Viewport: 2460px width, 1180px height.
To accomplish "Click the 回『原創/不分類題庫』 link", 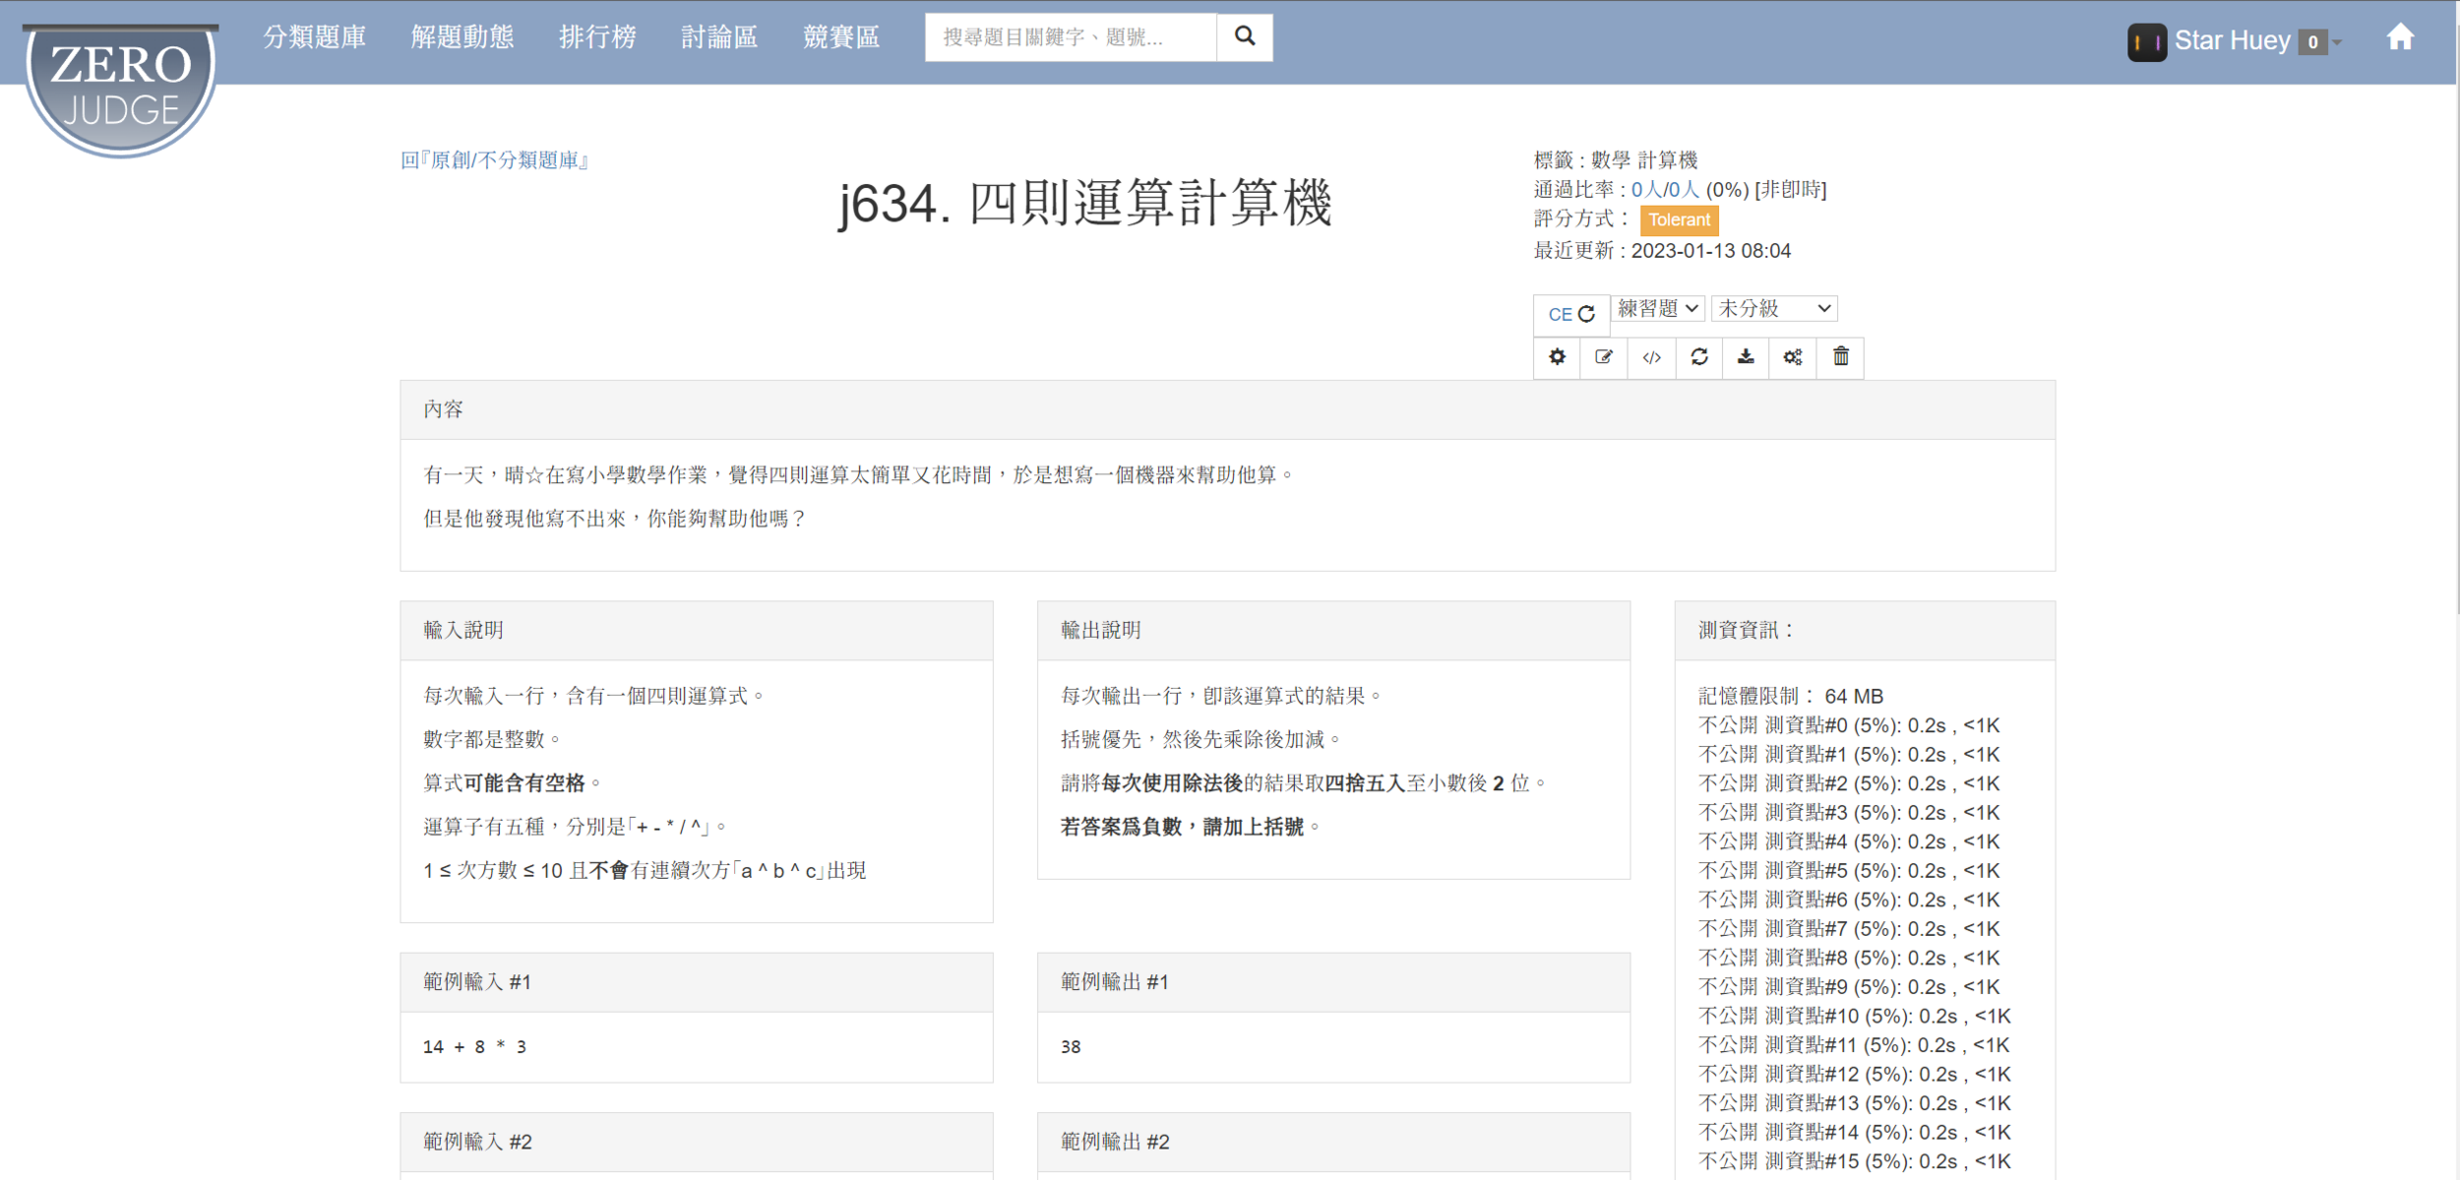I will click(x=494, y=160).
